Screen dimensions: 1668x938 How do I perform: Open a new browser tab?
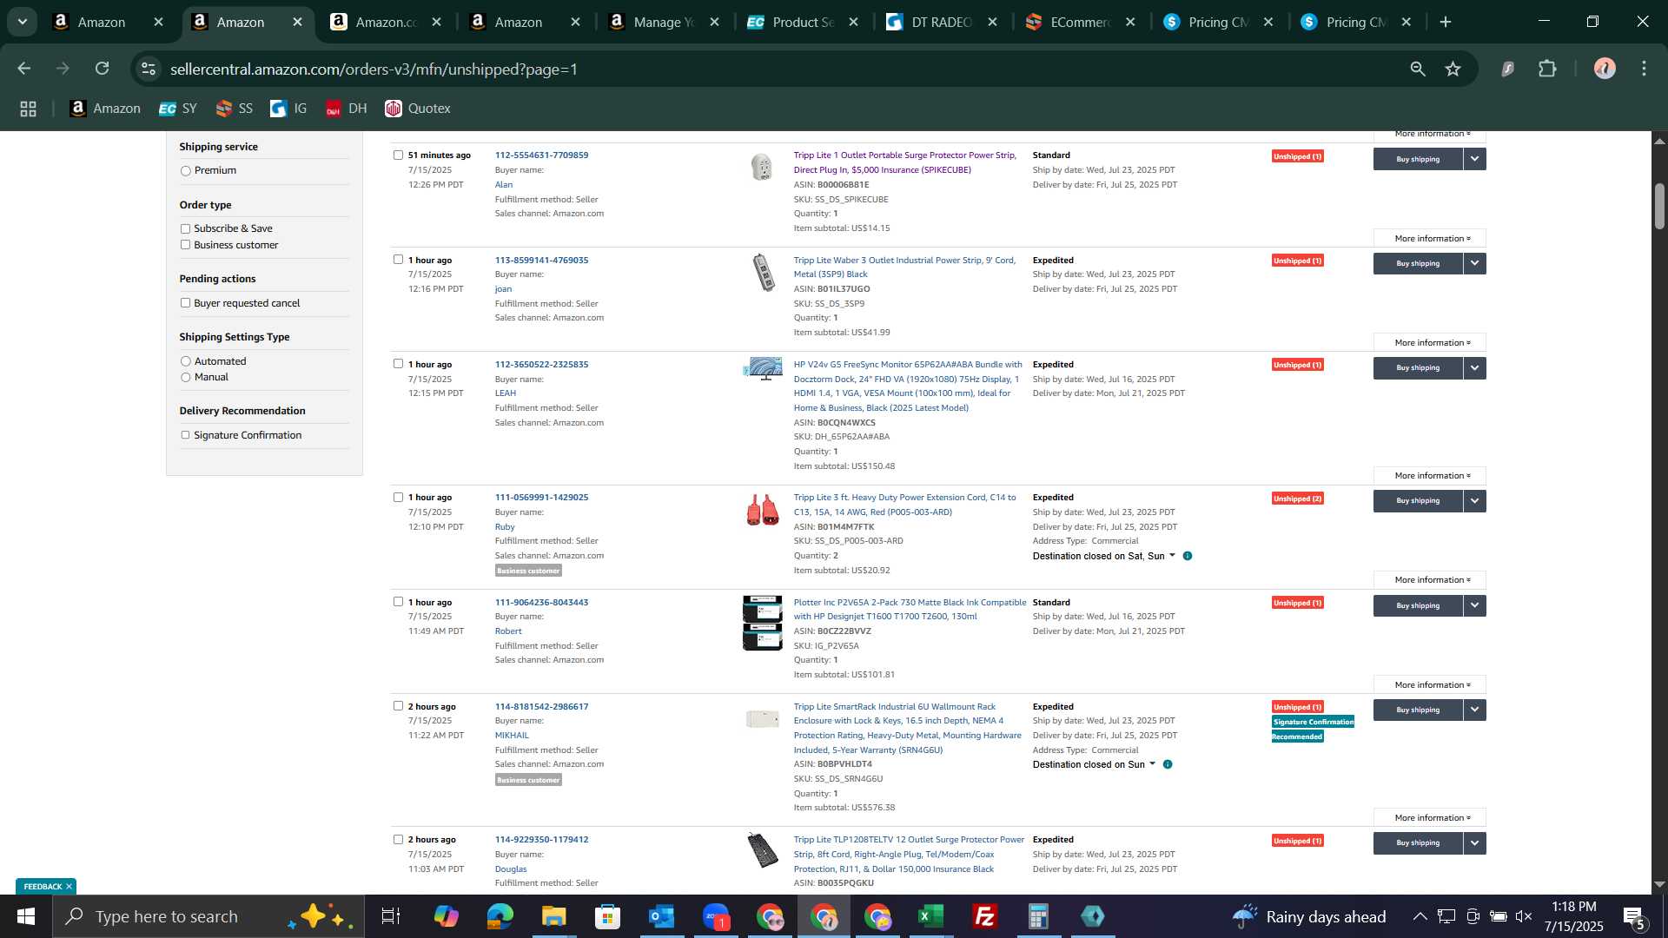(x=1446, y=23)
